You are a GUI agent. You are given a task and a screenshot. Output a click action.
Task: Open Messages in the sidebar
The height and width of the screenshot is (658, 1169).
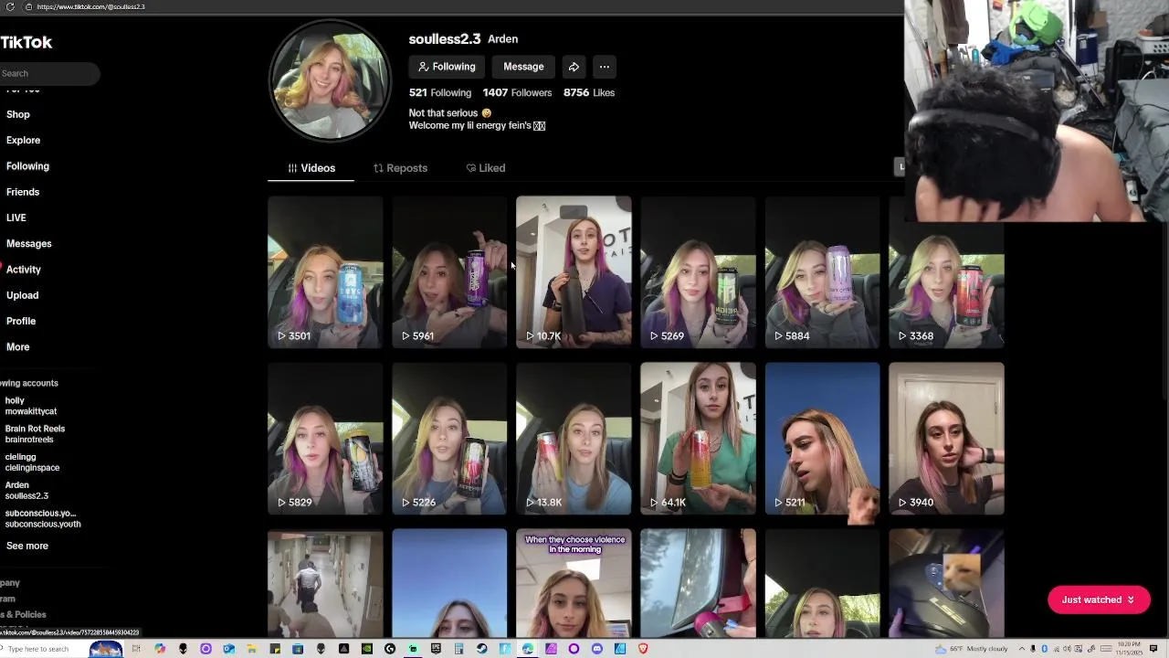[29, 243]
